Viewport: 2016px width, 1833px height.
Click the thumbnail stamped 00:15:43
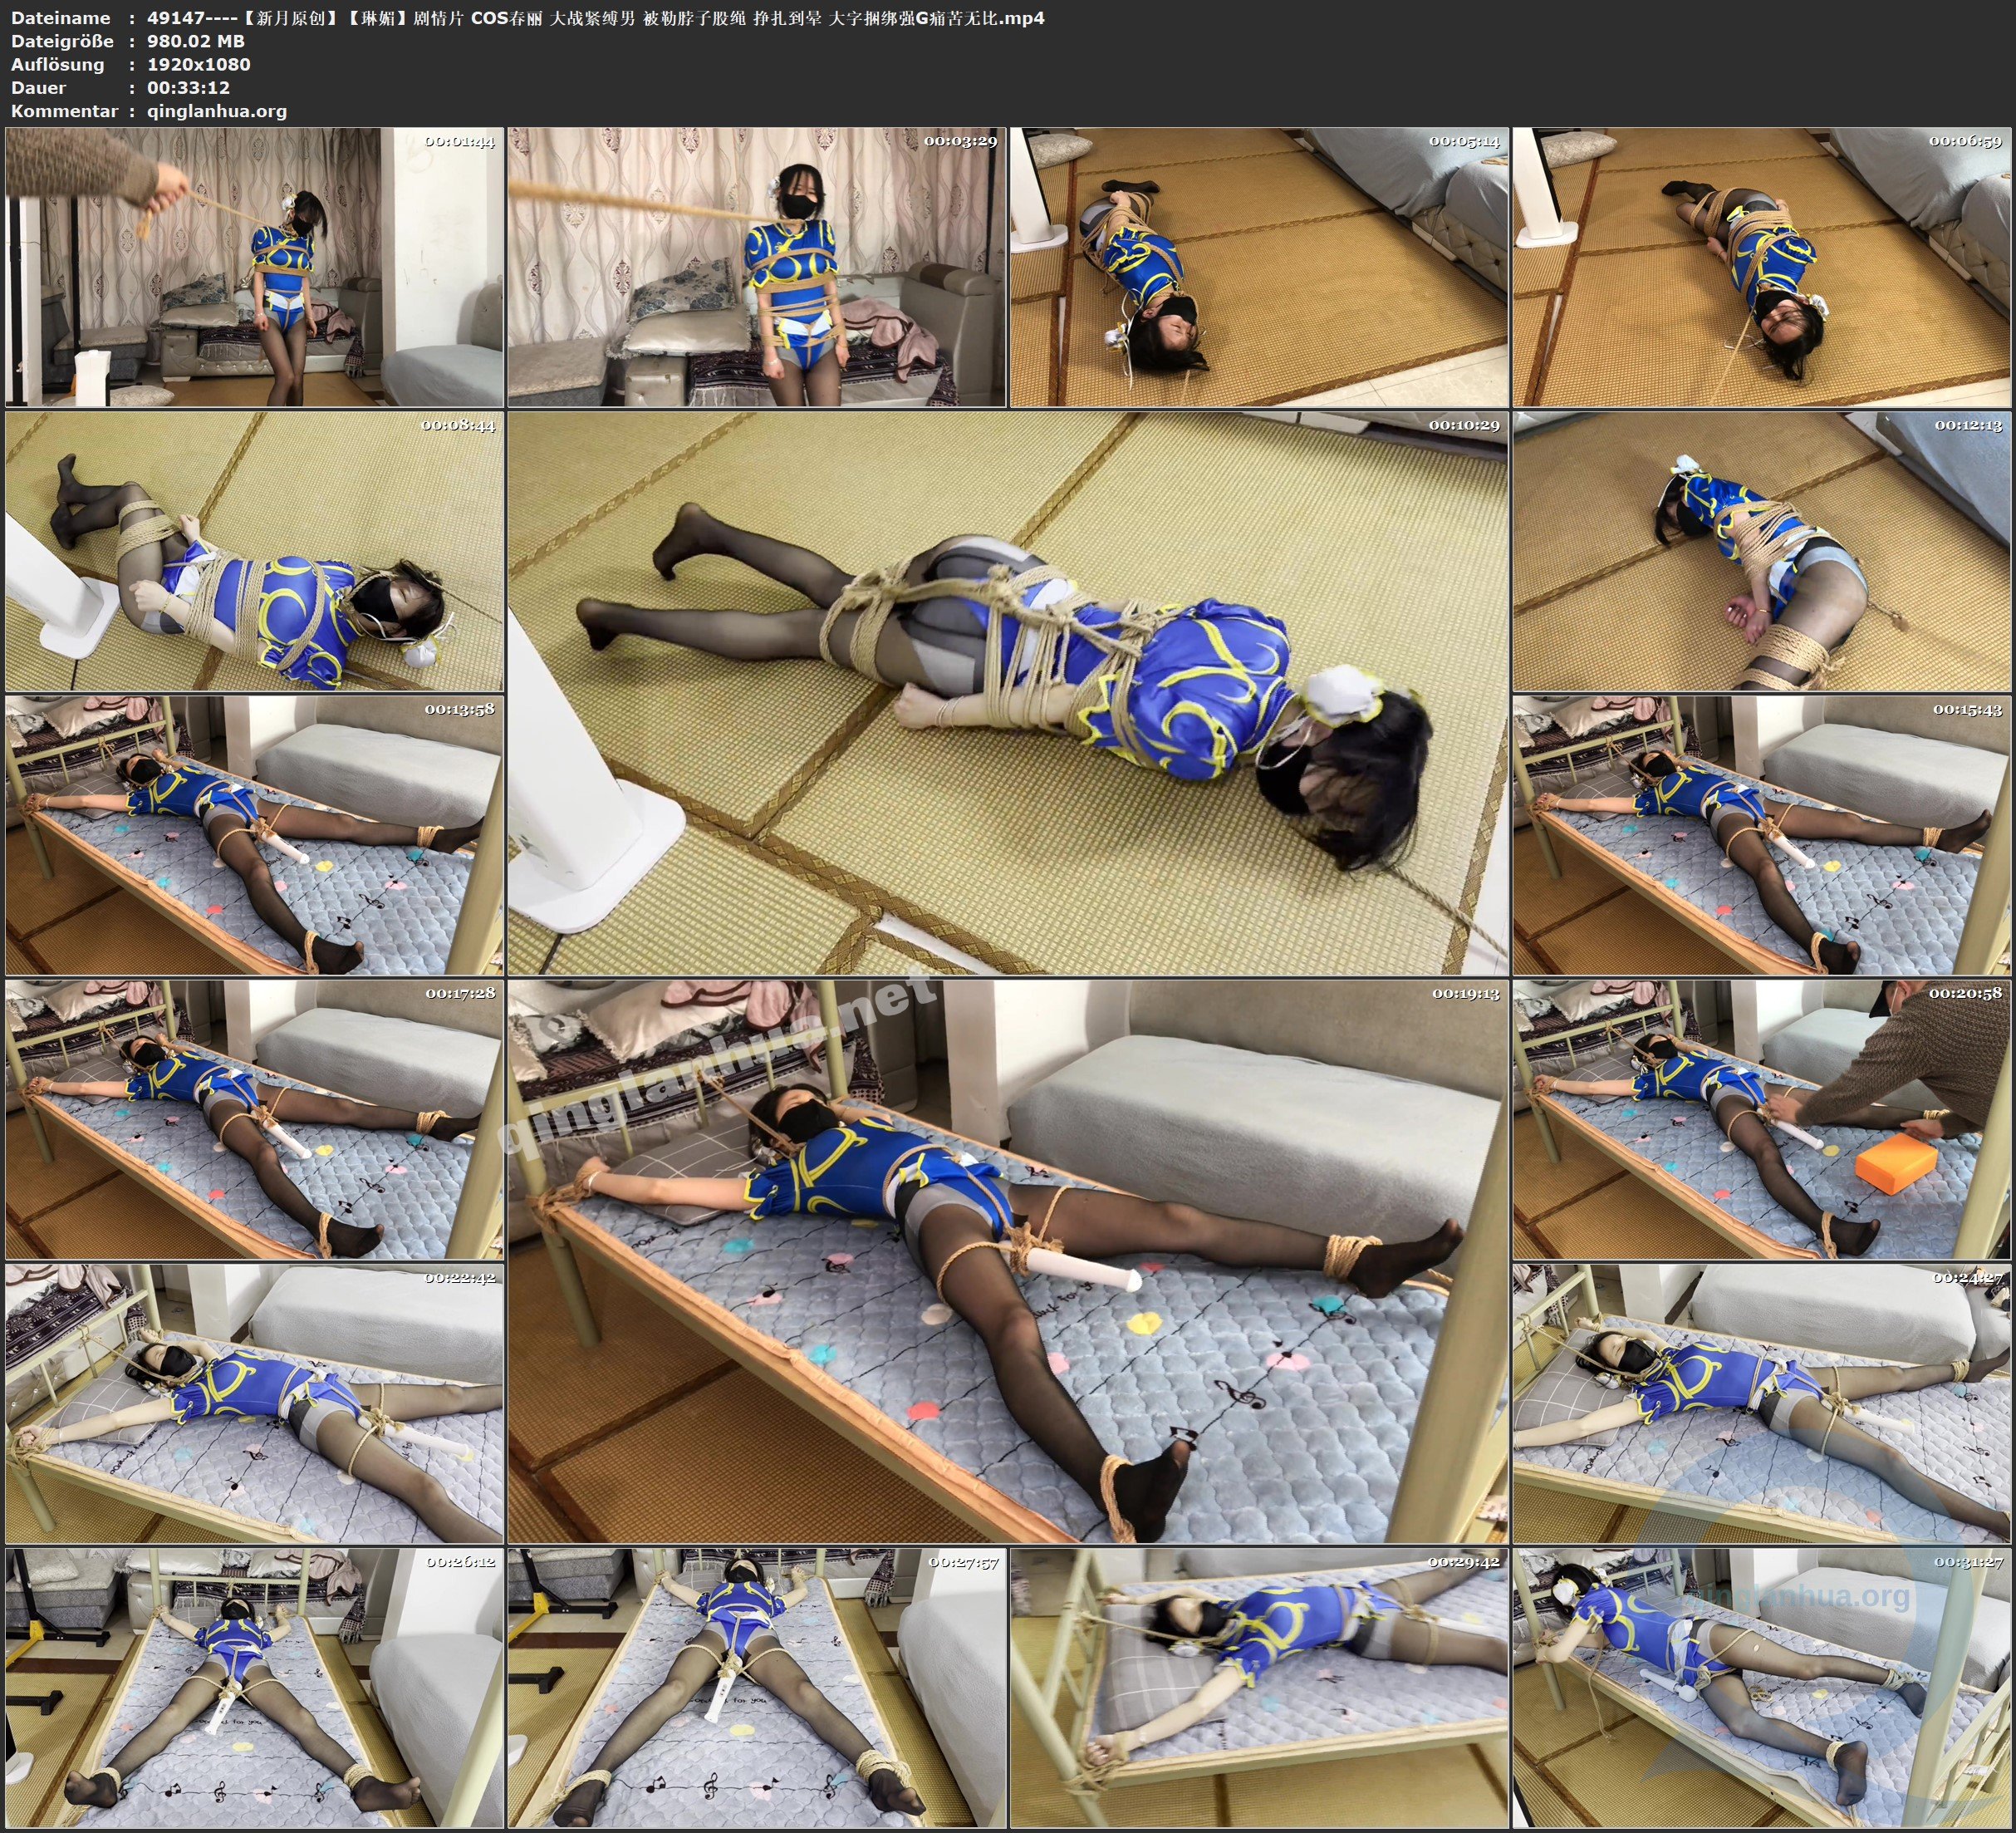tap(1761, 835)
